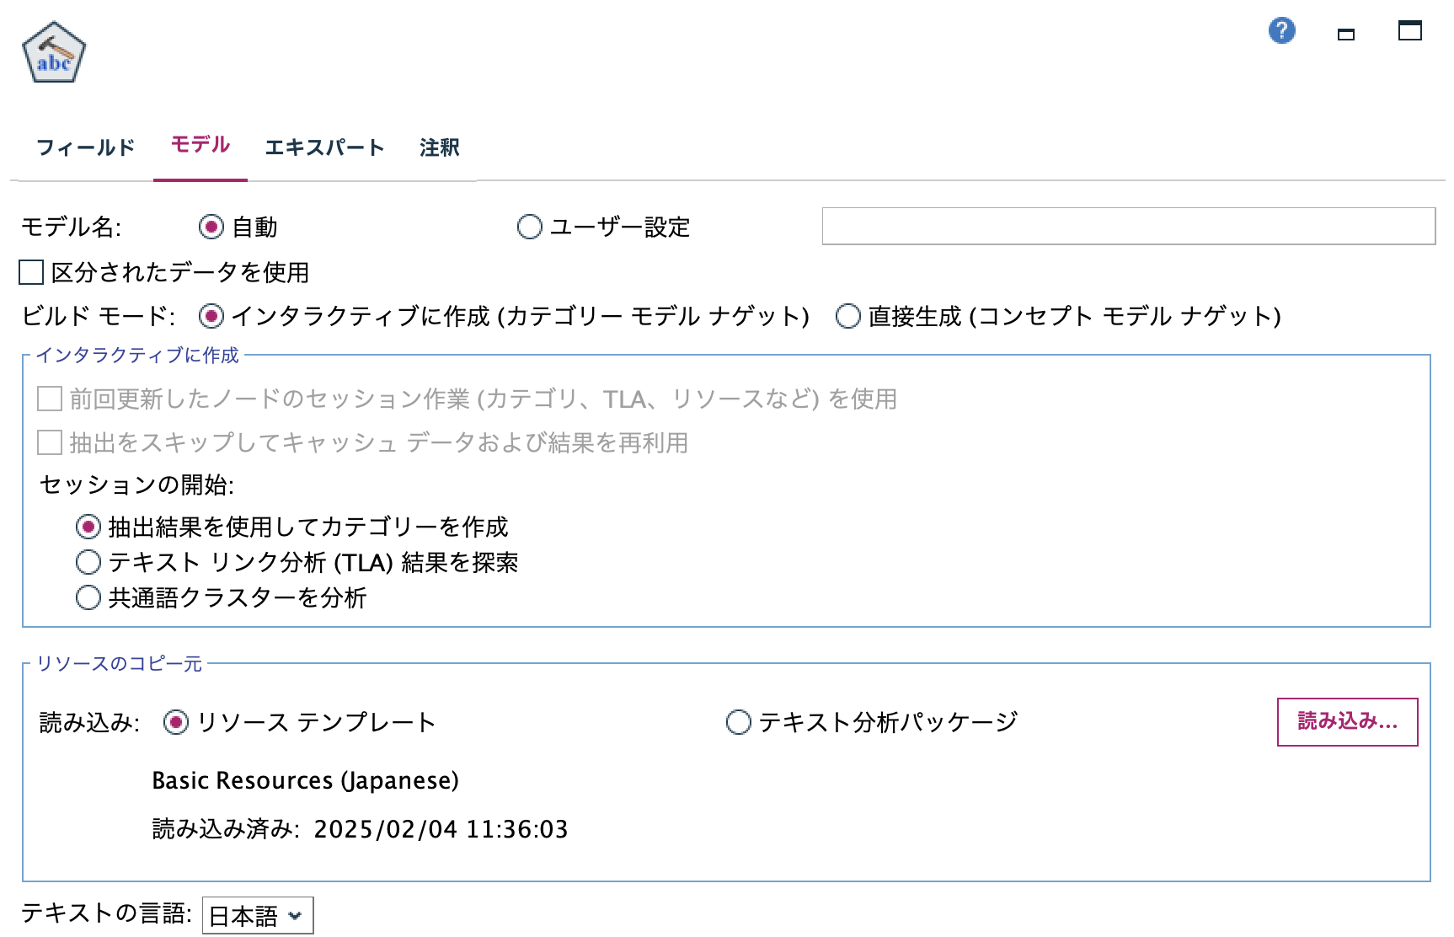Click the model name text field
The width and height of the screenshot is (1454, 937).
(x=1129, y=225)
